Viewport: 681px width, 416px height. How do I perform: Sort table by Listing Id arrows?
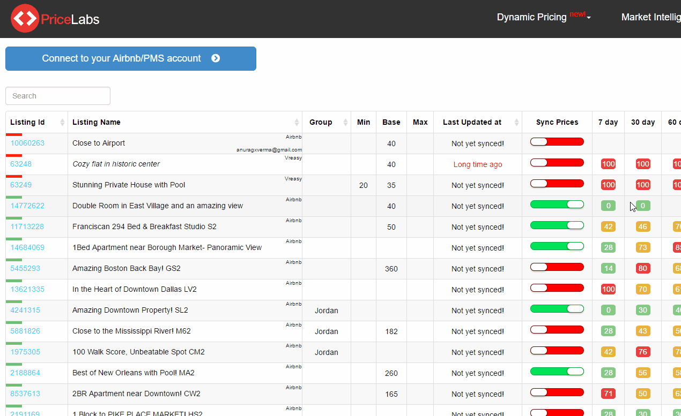click(x=63, y=122)
